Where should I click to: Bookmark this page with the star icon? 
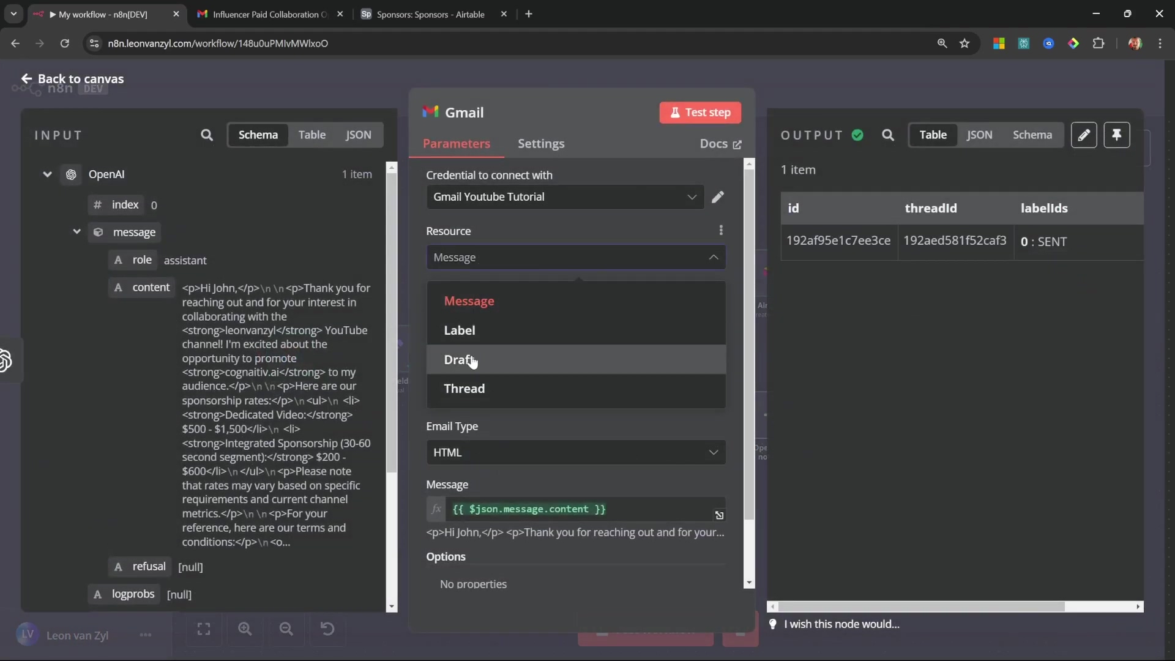(x=965, y=43)
